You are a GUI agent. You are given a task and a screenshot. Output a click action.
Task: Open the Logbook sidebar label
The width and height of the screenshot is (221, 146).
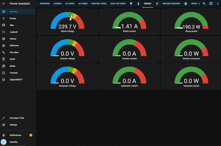(x=14, y=32)
